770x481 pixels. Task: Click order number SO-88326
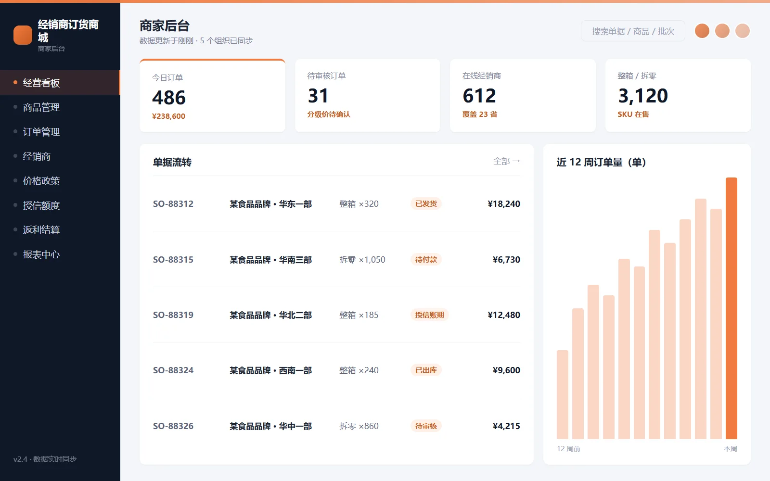pyautogui.click(x=173, y=426)
